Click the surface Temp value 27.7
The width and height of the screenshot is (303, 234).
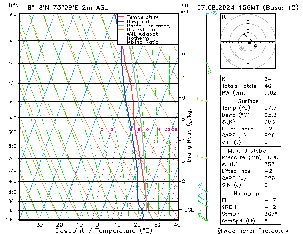tap(270, 108)
